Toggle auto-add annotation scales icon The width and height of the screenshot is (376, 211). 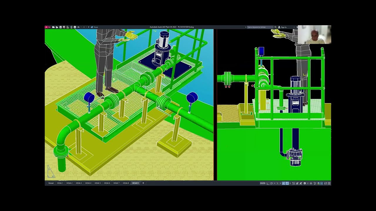tap(301, 183)
